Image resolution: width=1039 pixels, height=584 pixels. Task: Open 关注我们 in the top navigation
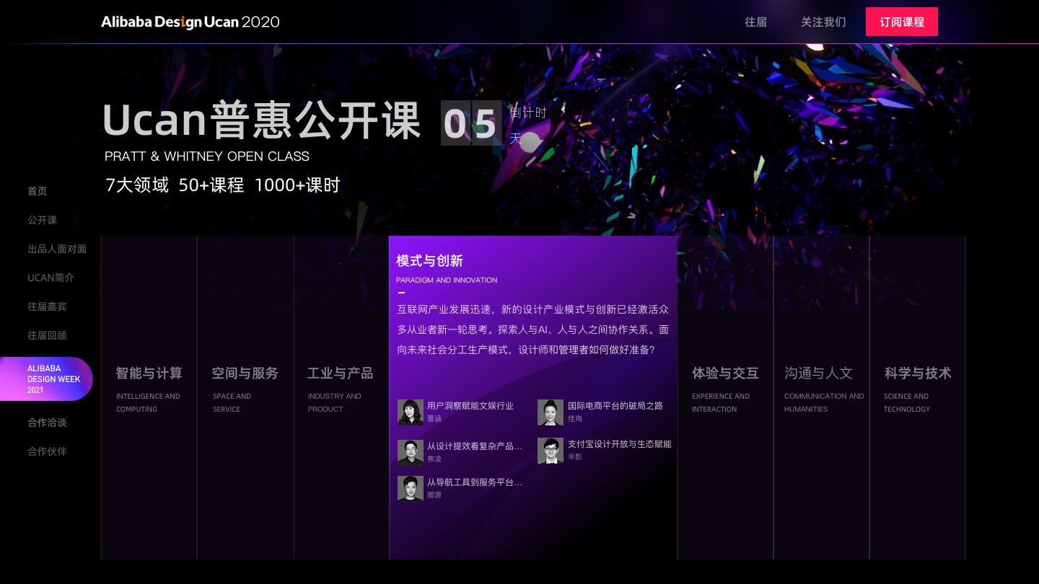point(823,22)
